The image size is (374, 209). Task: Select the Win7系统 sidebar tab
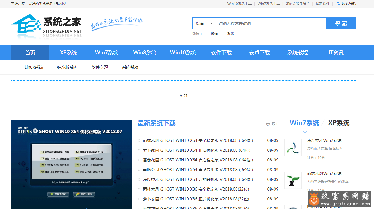click(304, 123)
